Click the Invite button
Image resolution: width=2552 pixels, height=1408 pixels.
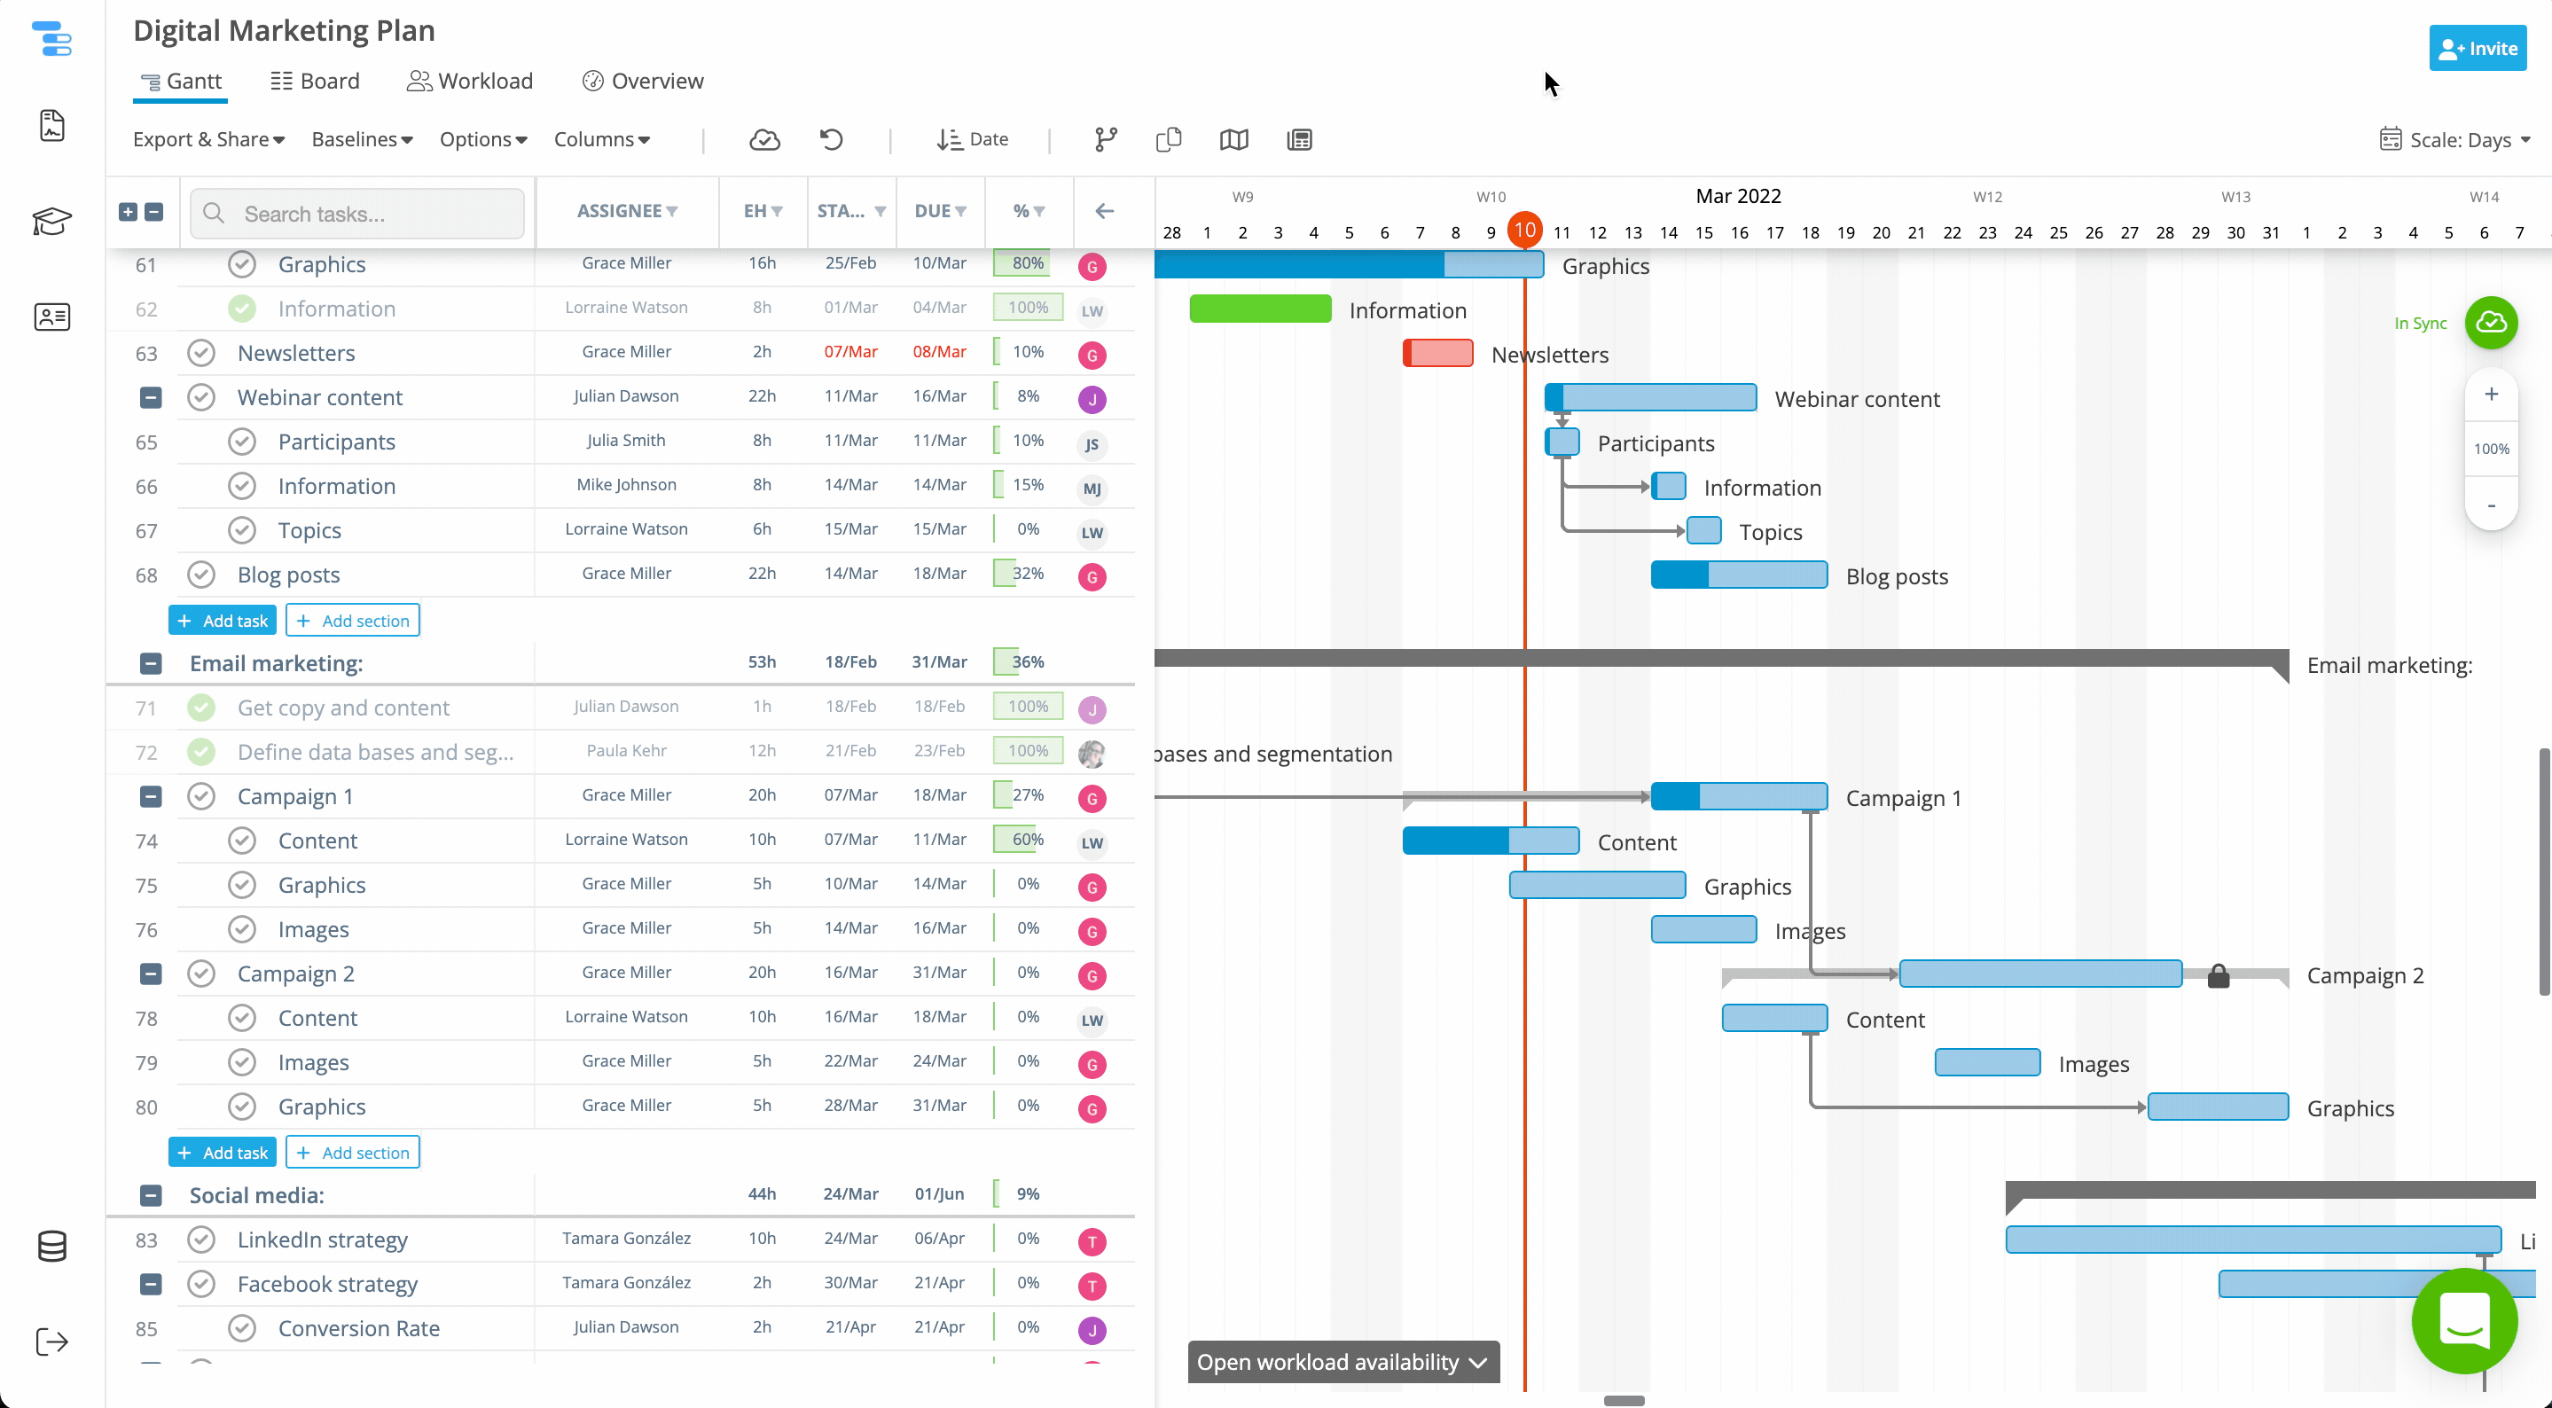tap(2477, 48)
